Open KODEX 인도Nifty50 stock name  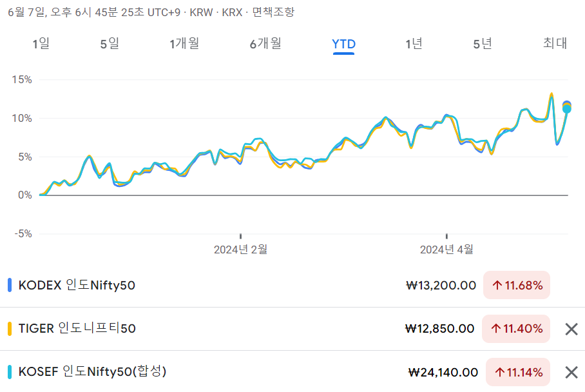click(77, 285)
